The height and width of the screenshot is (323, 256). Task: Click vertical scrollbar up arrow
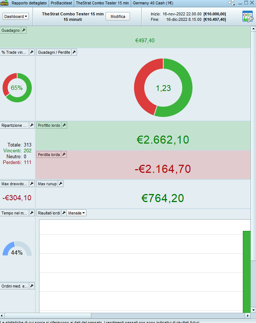click(253, 29)
